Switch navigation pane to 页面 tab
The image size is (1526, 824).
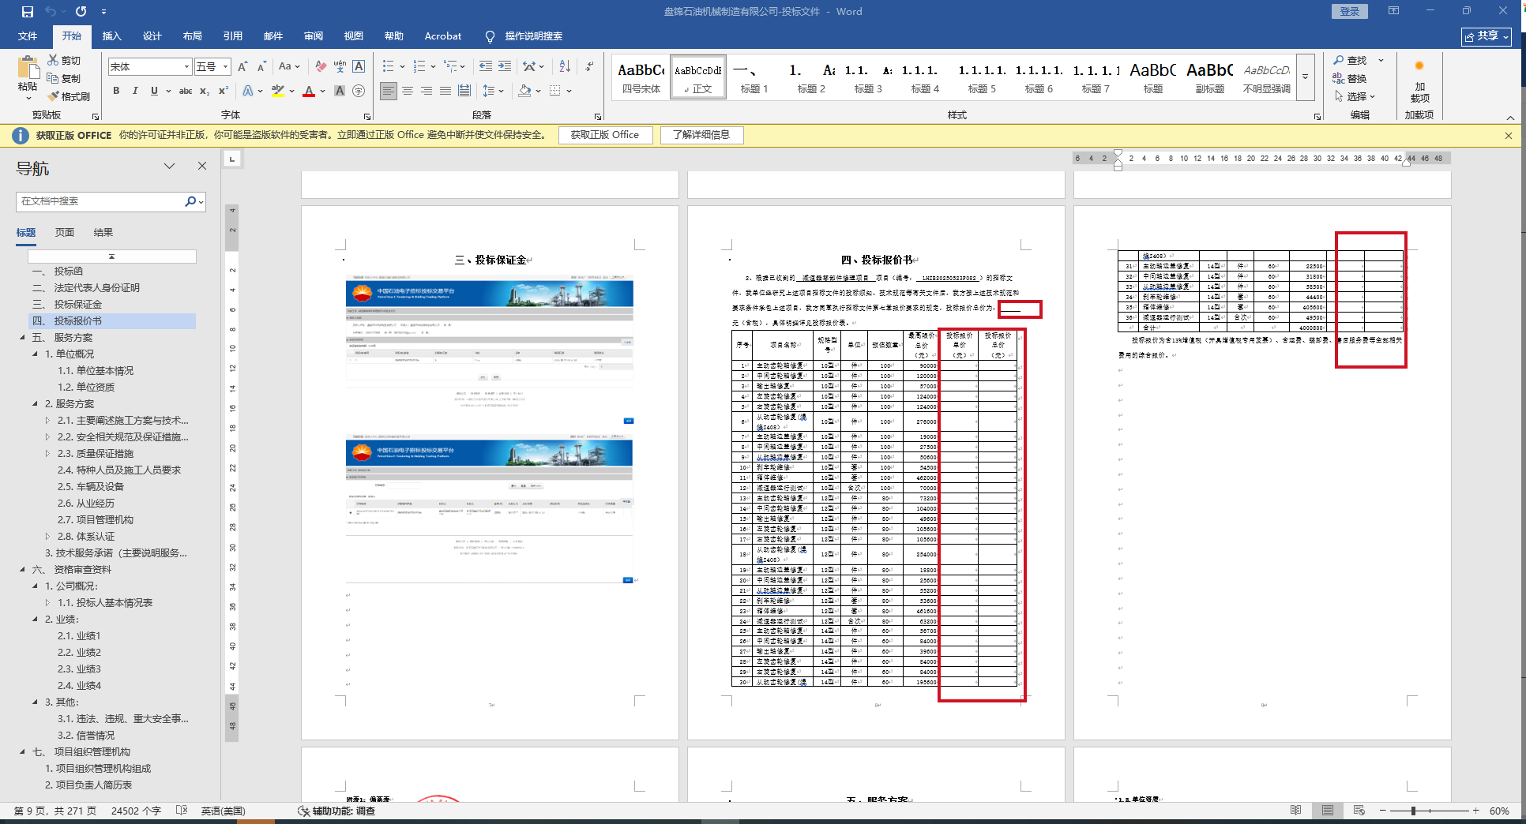65,233
